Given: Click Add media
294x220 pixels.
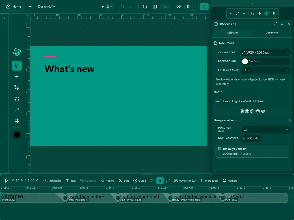Looking at the screenshot, I should (52, 181).
